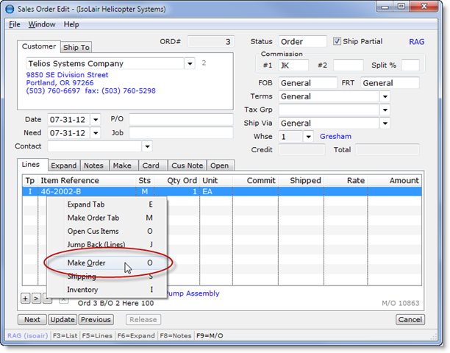Open the Card tab
This screenshot has height=353, width=450.
point(151,165)
